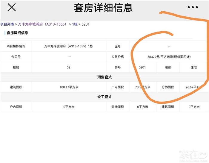Click the 26.67平方米 shared area cell
209x163 pixels.
pos(194,87)
